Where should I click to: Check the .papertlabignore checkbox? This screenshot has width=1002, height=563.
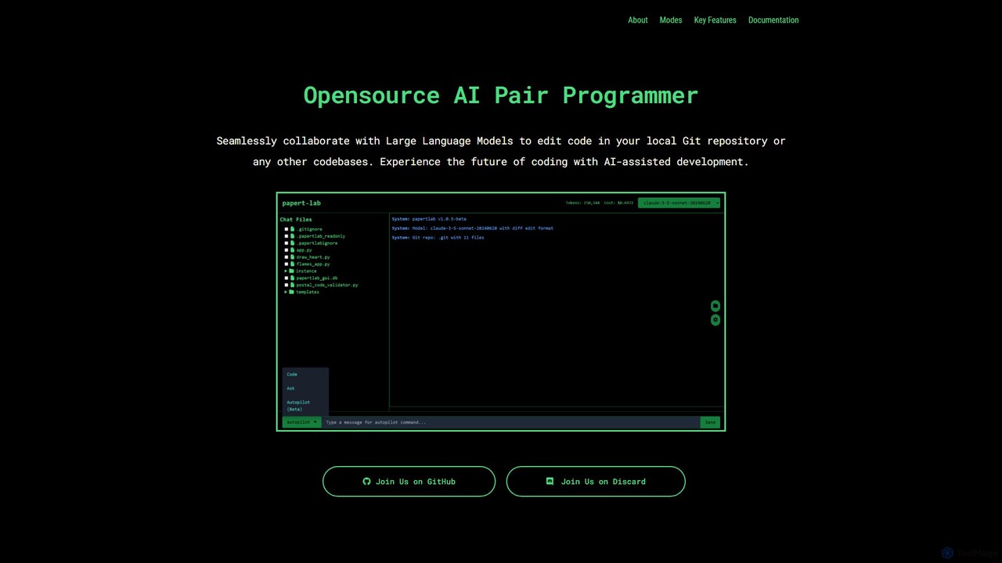[287, 243]
